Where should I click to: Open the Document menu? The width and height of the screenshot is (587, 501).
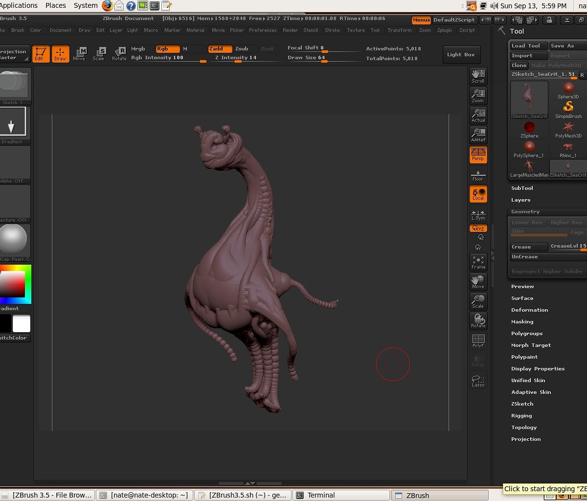60,30
